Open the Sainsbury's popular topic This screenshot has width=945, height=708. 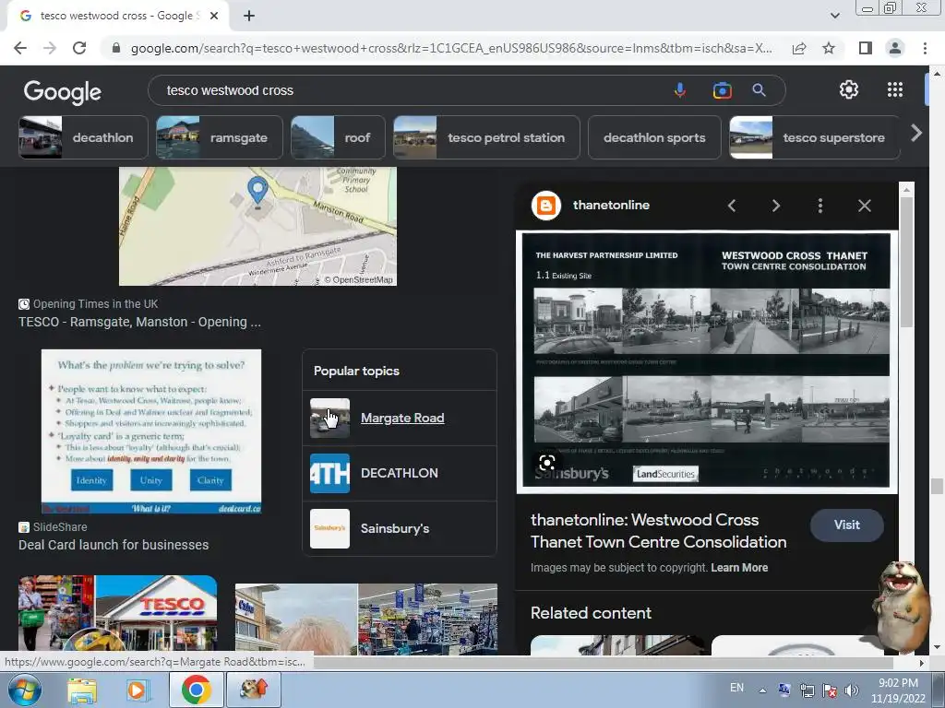400,528
